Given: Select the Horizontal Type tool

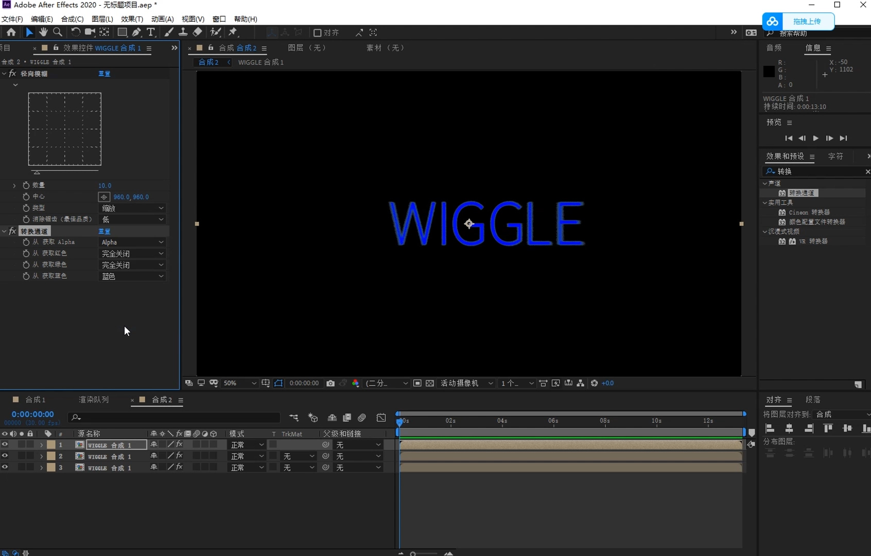Looking at the screenshot, I should coord(151,32).
